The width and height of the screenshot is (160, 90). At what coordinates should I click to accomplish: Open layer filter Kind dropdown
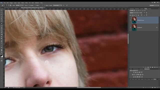pos(132,10)
